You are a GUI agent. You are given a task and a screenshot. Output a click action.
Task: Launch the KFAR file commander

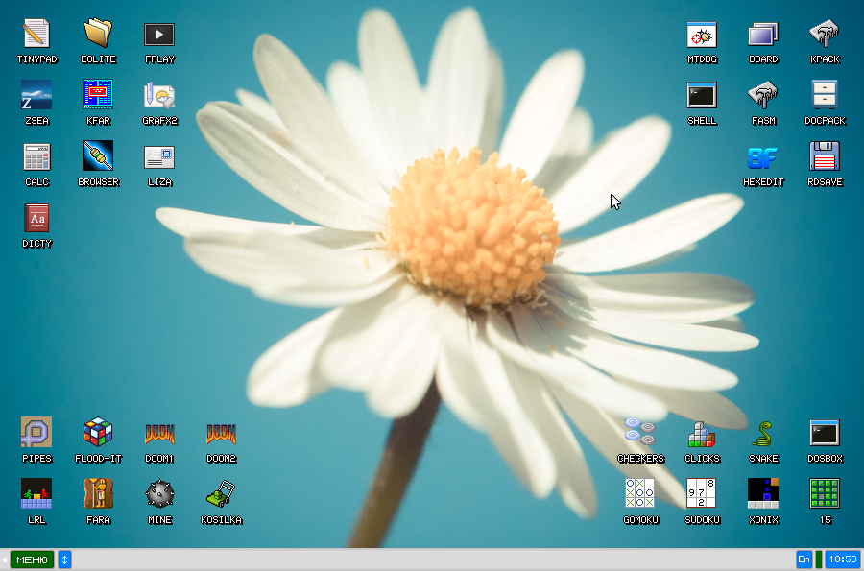tap(98, 96)
